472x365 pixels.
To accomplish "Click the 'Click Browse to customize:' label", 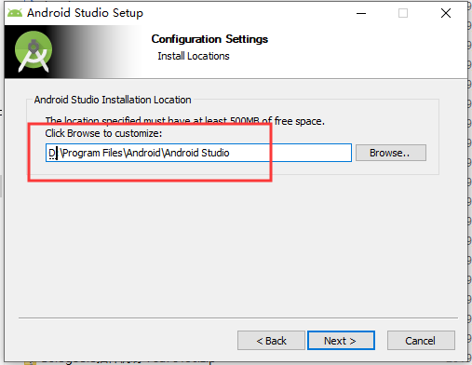I will coord(103,133).
